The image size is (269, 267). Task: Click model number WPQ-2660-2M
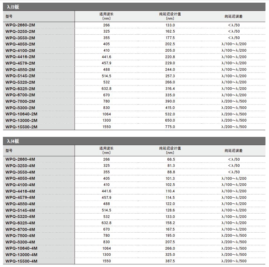(x=20, y=25)
